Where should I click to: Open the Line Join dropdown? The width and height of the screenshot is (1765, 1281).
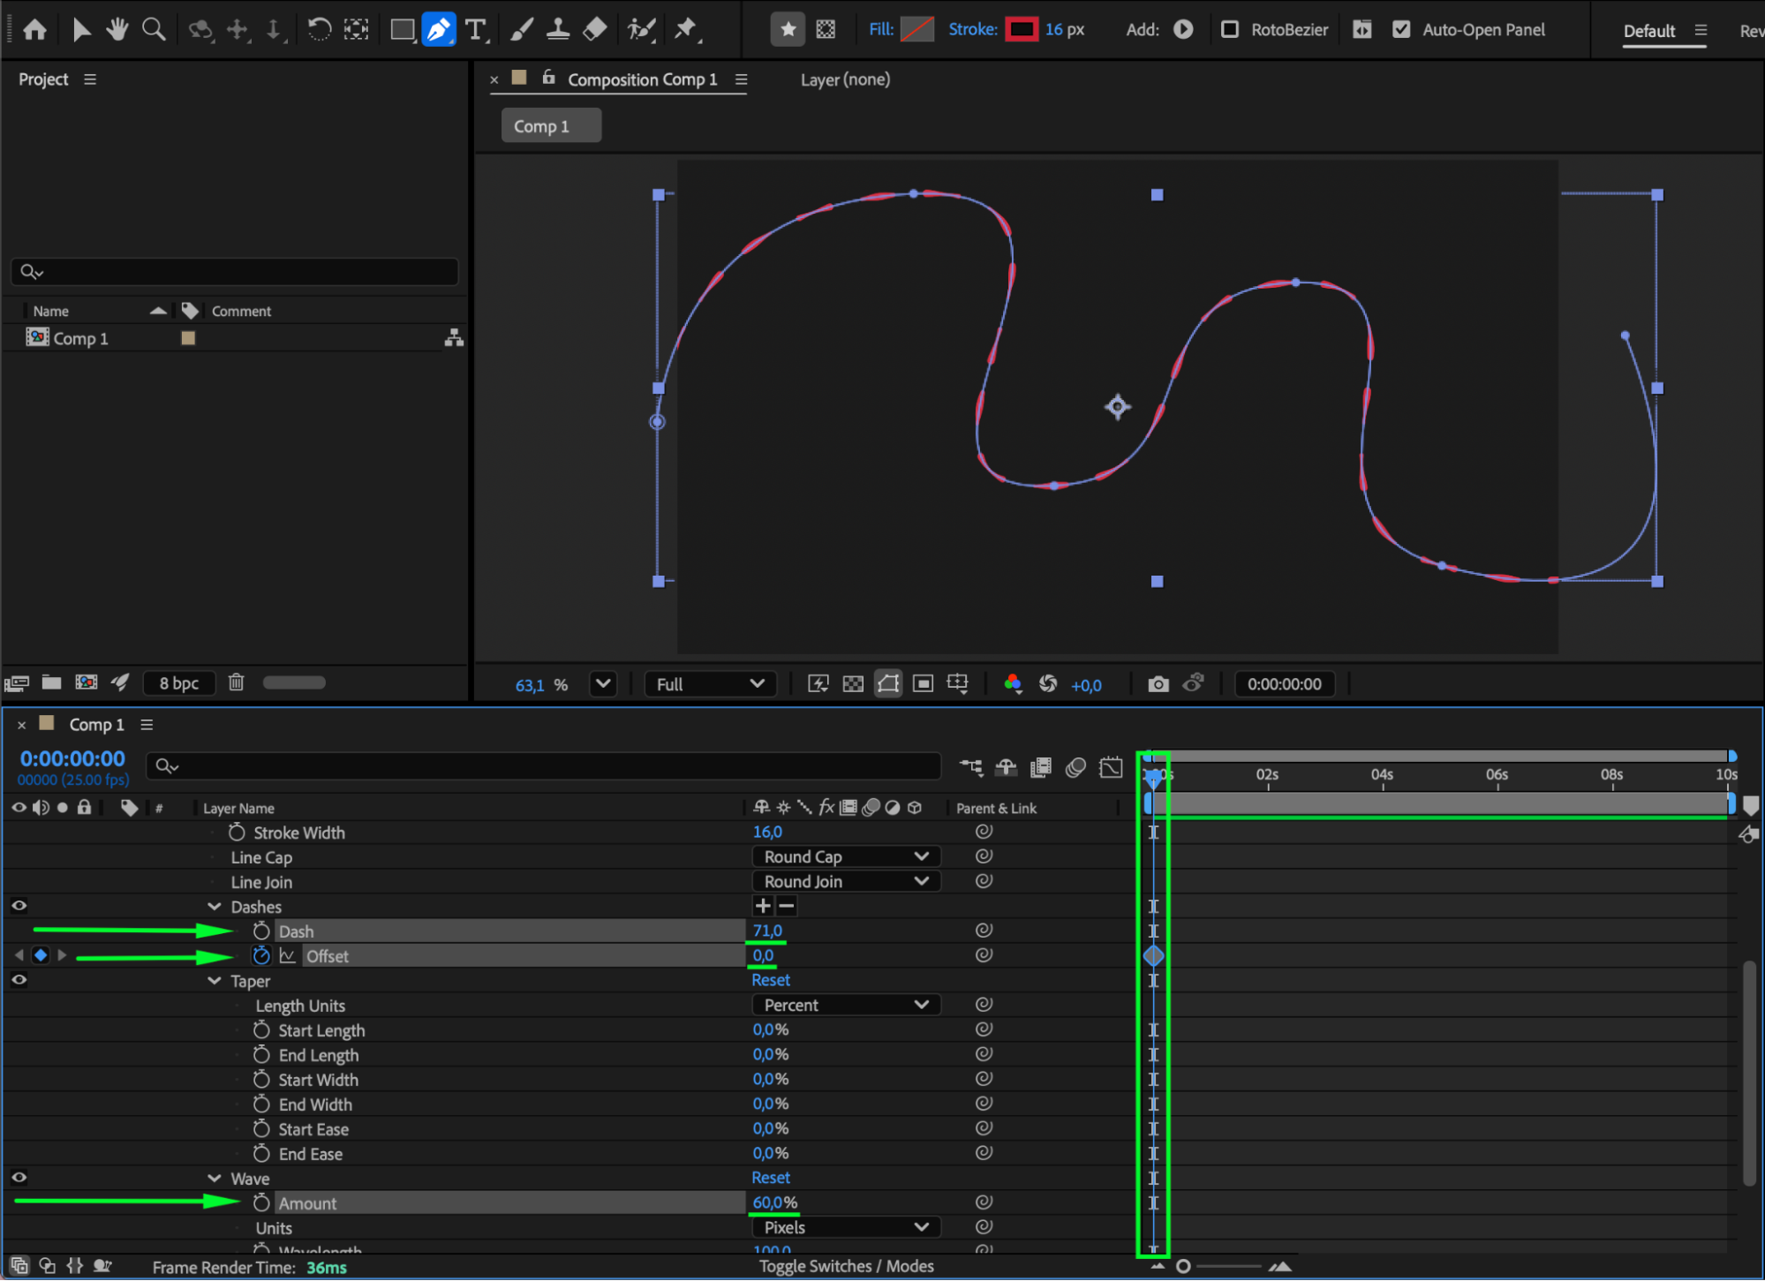[846, 881]
